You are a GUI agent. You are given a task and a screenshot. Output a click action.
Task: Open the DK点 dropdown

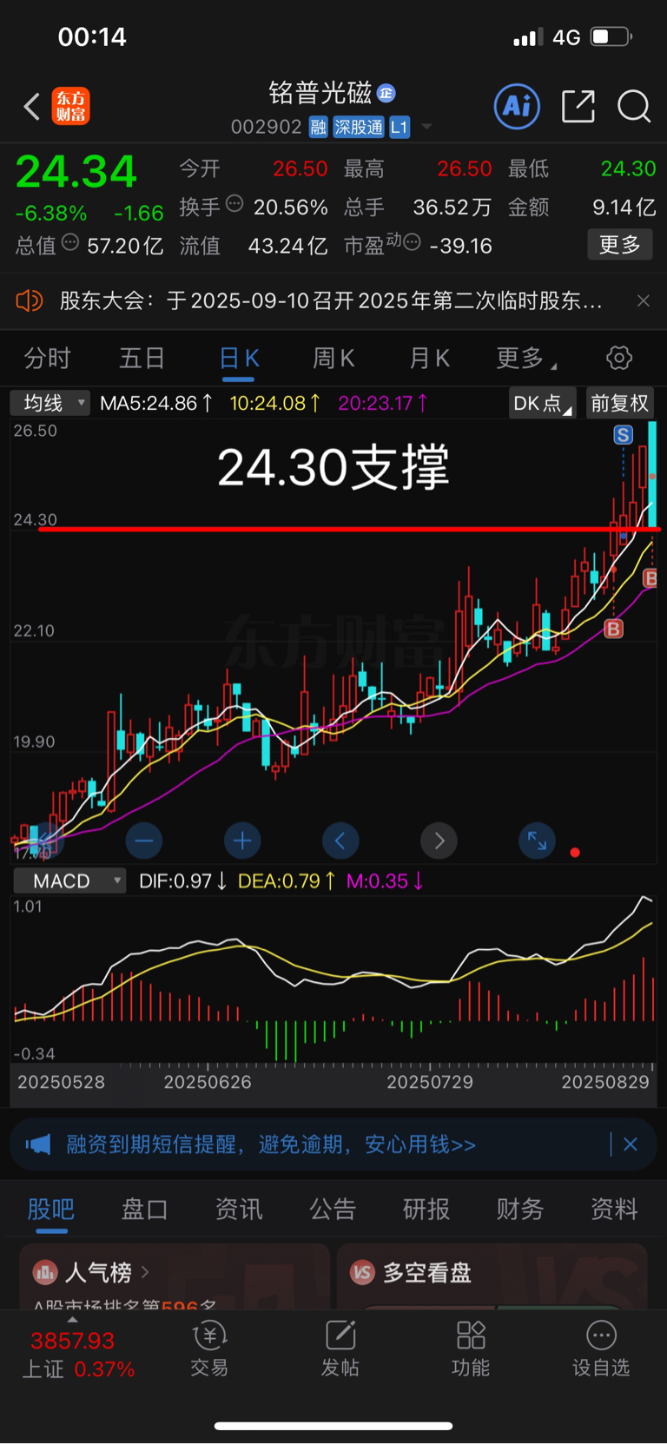[543, 403]
